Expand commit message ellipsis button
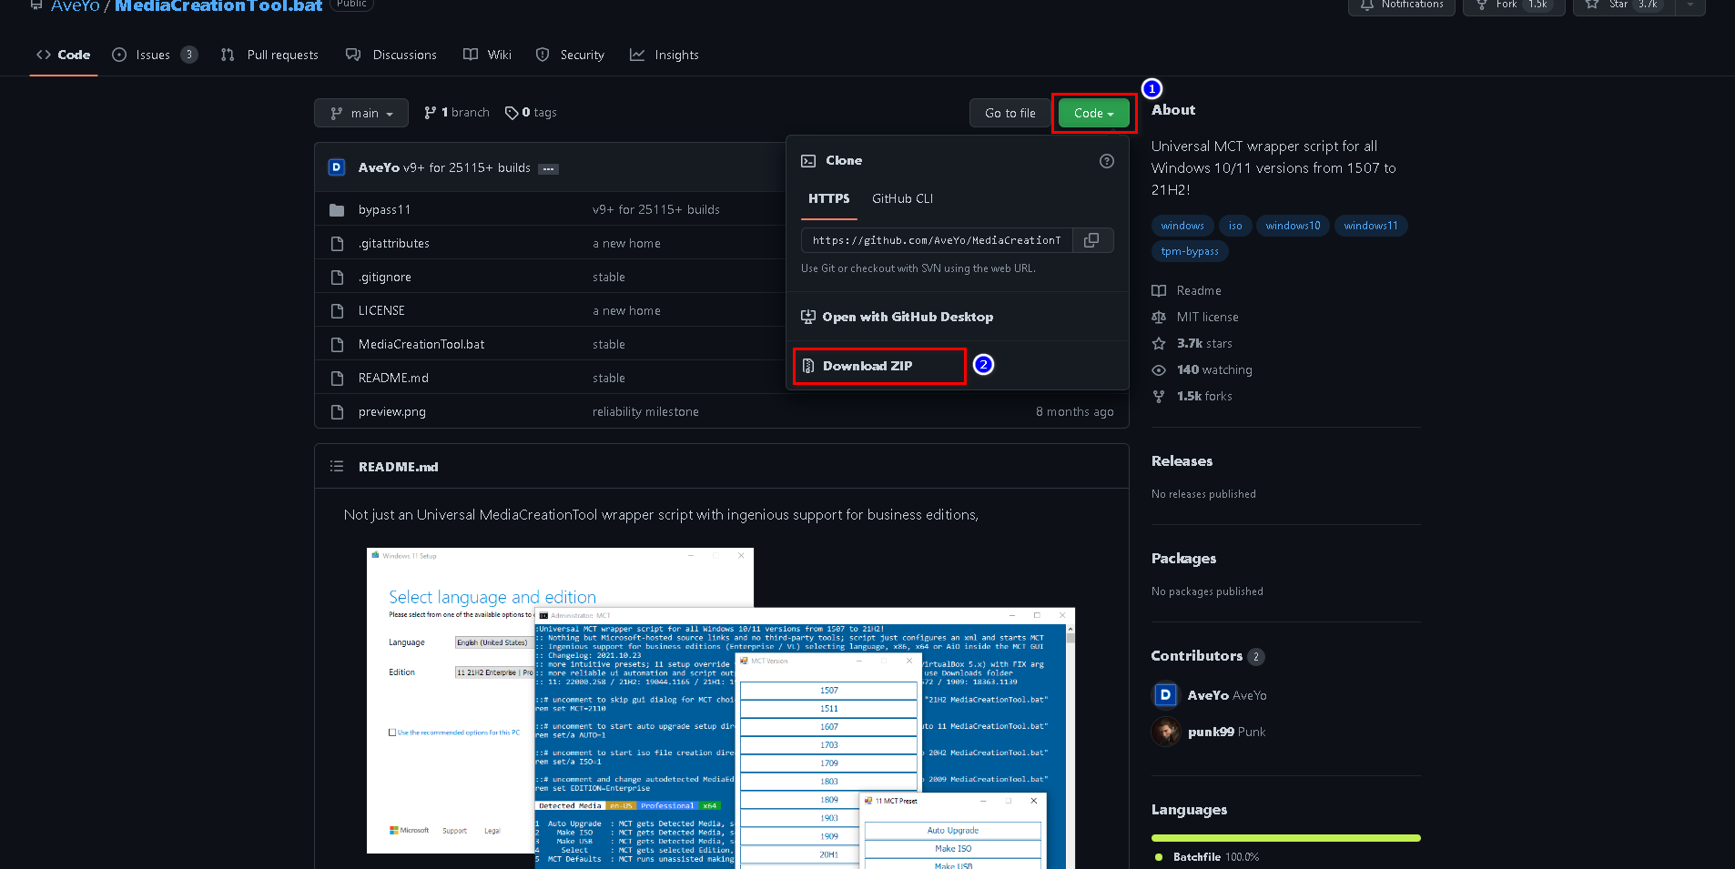 pos(548,169)
